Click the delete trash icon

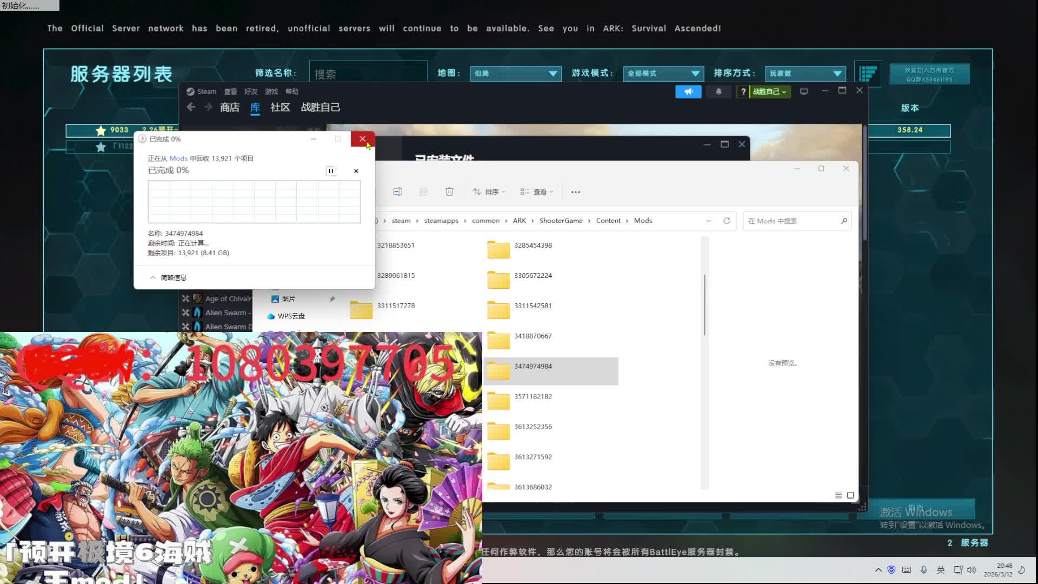coord(449,191)
